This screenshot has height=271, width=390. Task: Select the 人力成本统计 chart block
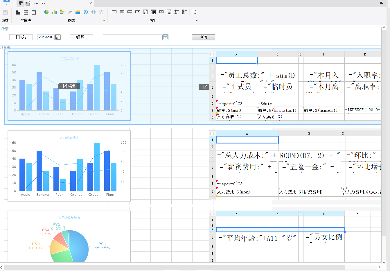69,166
